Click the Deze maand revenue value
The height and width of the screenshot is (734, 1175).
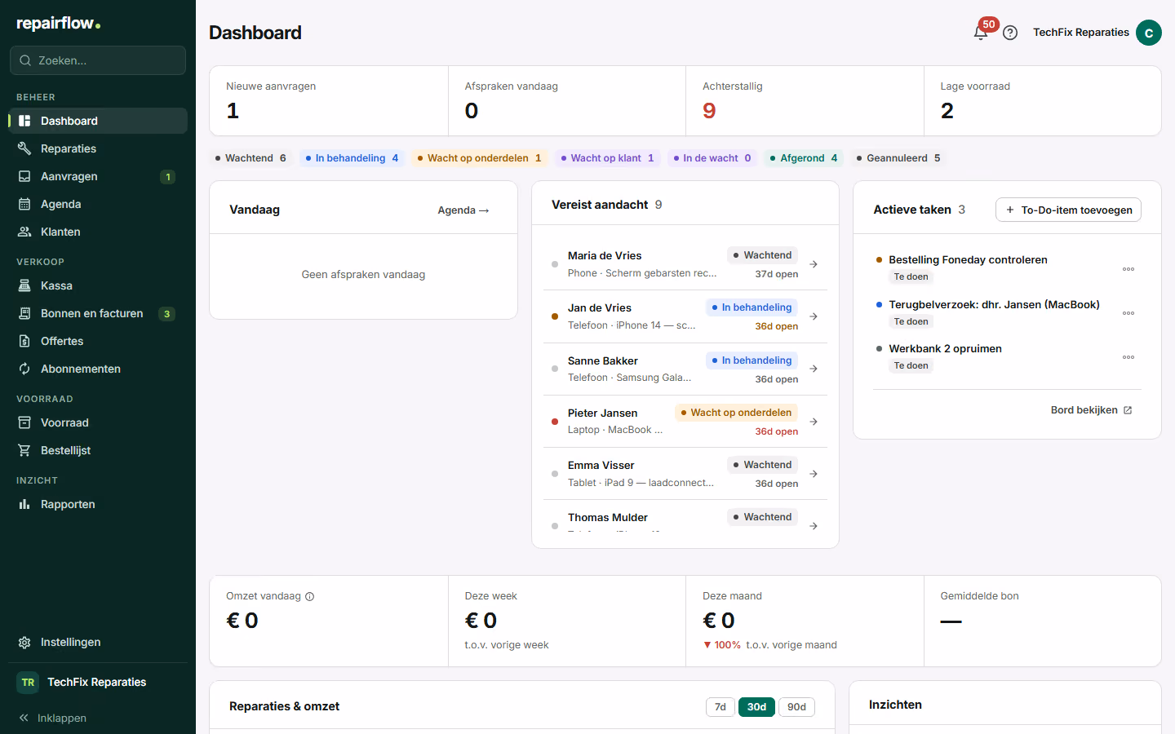719,621
